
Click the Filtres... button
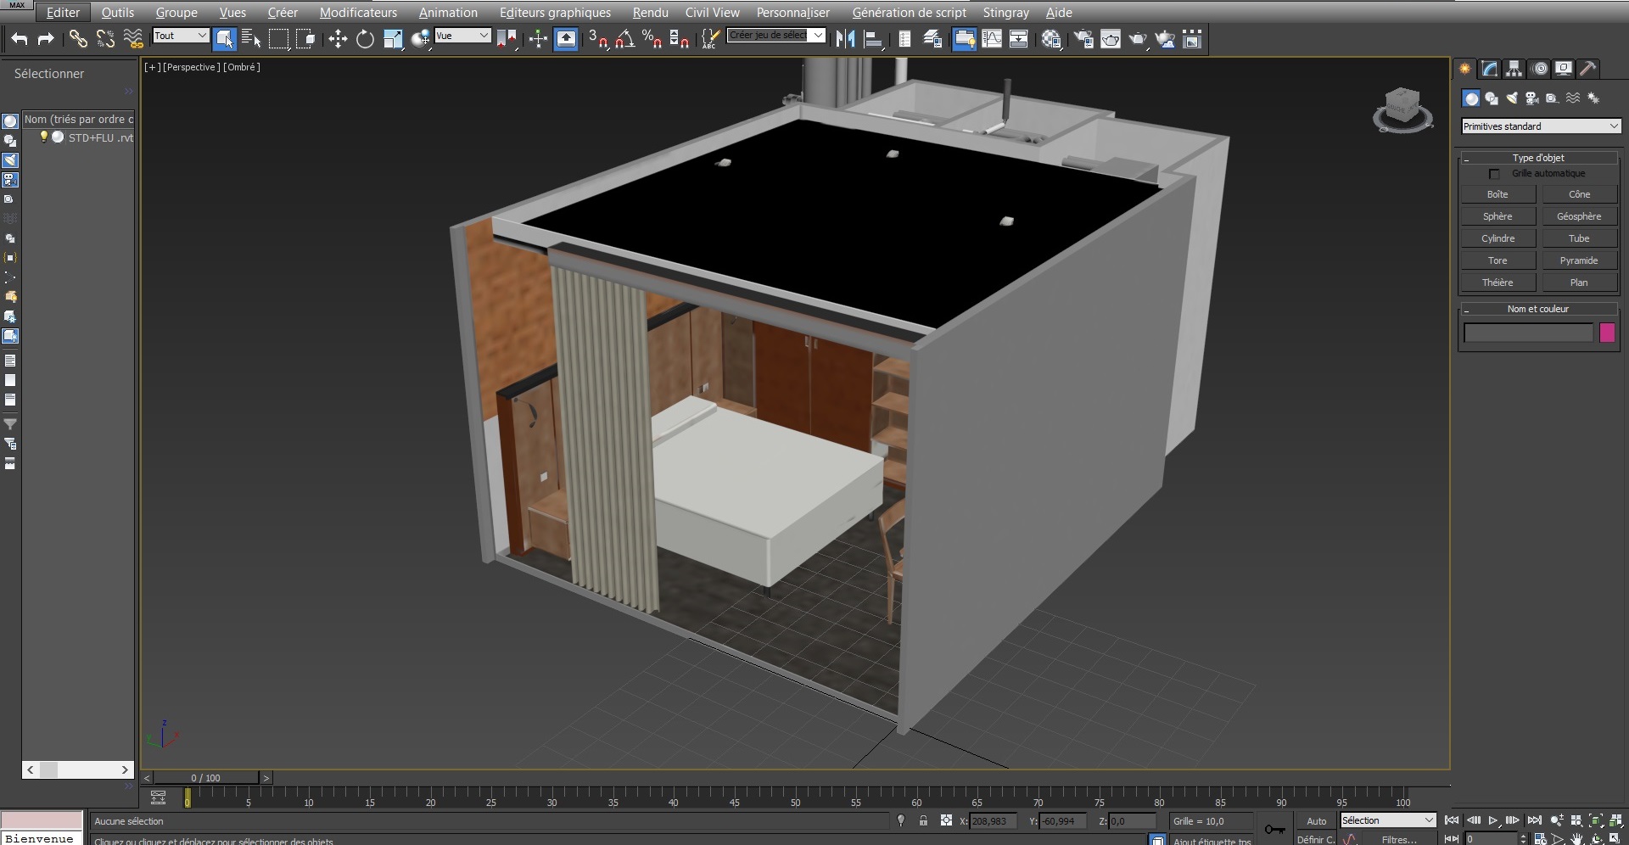pyautogui.click(x=1398, y=839)
